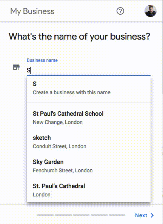Select "Create a business with this name" option

click(89, 88)
